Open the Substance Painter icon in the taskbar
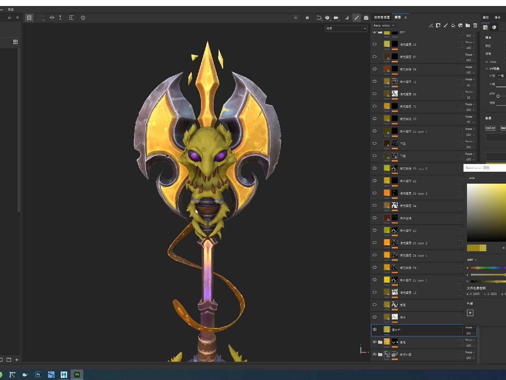 pos(77,375)
